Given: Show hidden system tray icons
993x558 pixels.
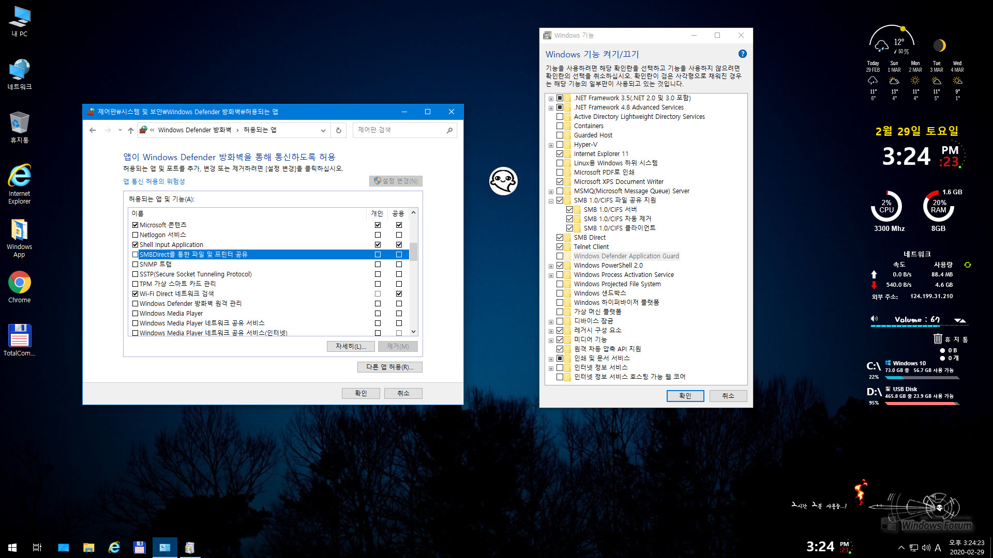Looking at the screenshot, I should (901, 548).
